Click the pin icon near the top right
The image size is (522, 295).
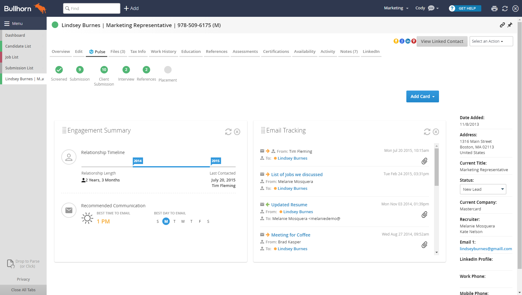tap(510, 25)
